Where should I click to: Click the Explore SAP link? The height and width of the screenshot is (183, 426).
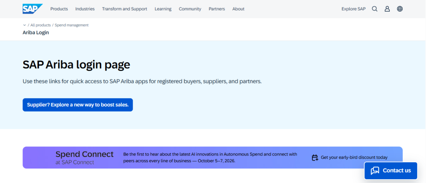(354, 9)
